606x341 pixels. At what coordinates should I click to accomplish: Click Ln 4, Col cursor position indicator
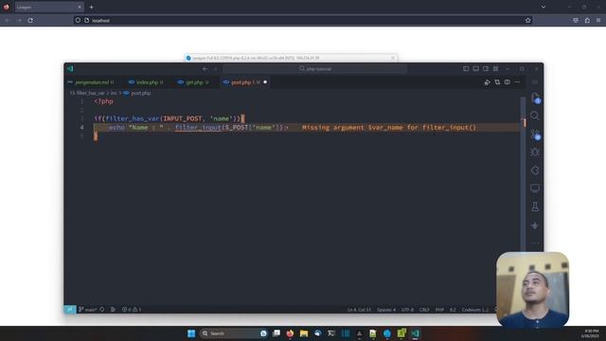click(359, 310)
